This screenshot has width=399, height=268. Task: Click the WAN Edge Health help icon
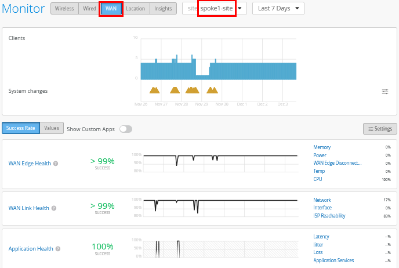pos(56,164)
